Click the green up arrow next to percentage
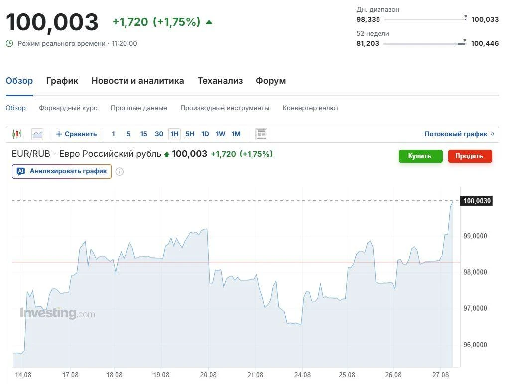 pos(209,22)
